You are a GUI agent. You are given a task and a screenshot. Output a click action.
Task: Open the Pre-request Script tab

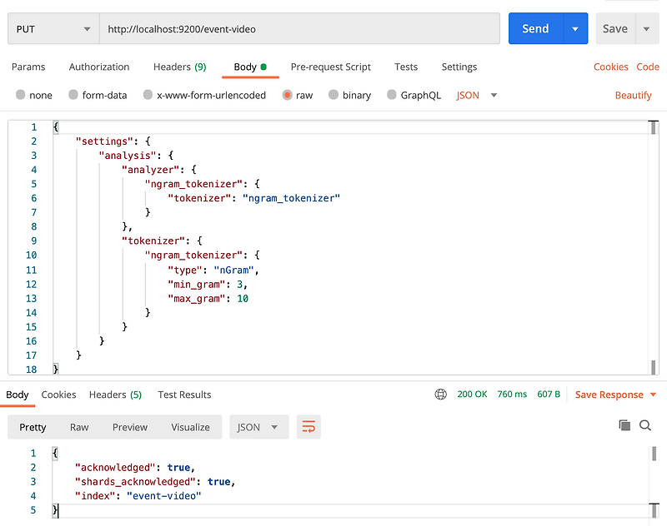pyautogui.click(x=331, y=67)
